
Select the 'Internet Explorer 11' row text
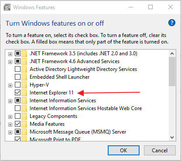51,93
